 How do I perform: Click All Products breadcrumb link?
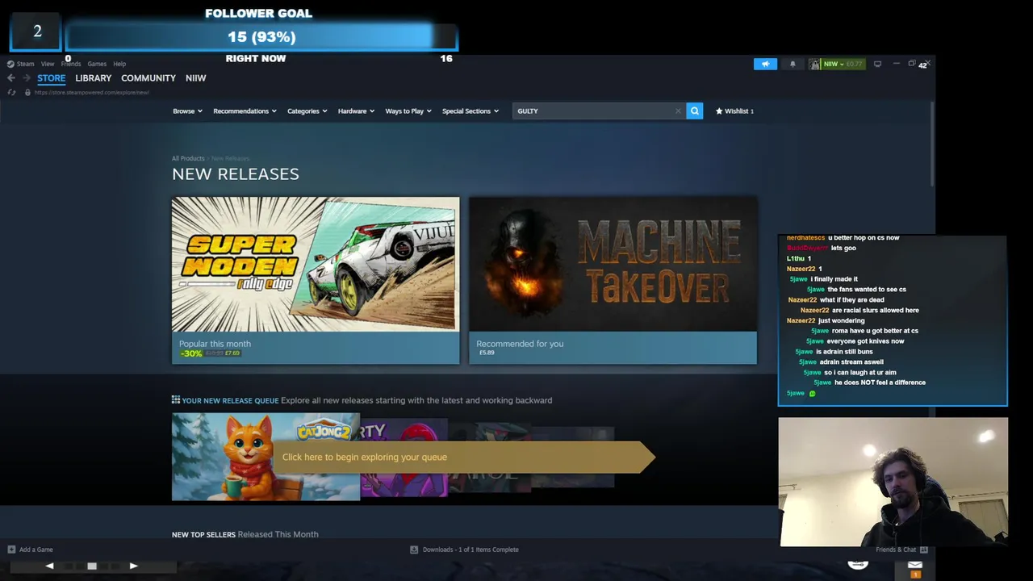tap(188, 158)
